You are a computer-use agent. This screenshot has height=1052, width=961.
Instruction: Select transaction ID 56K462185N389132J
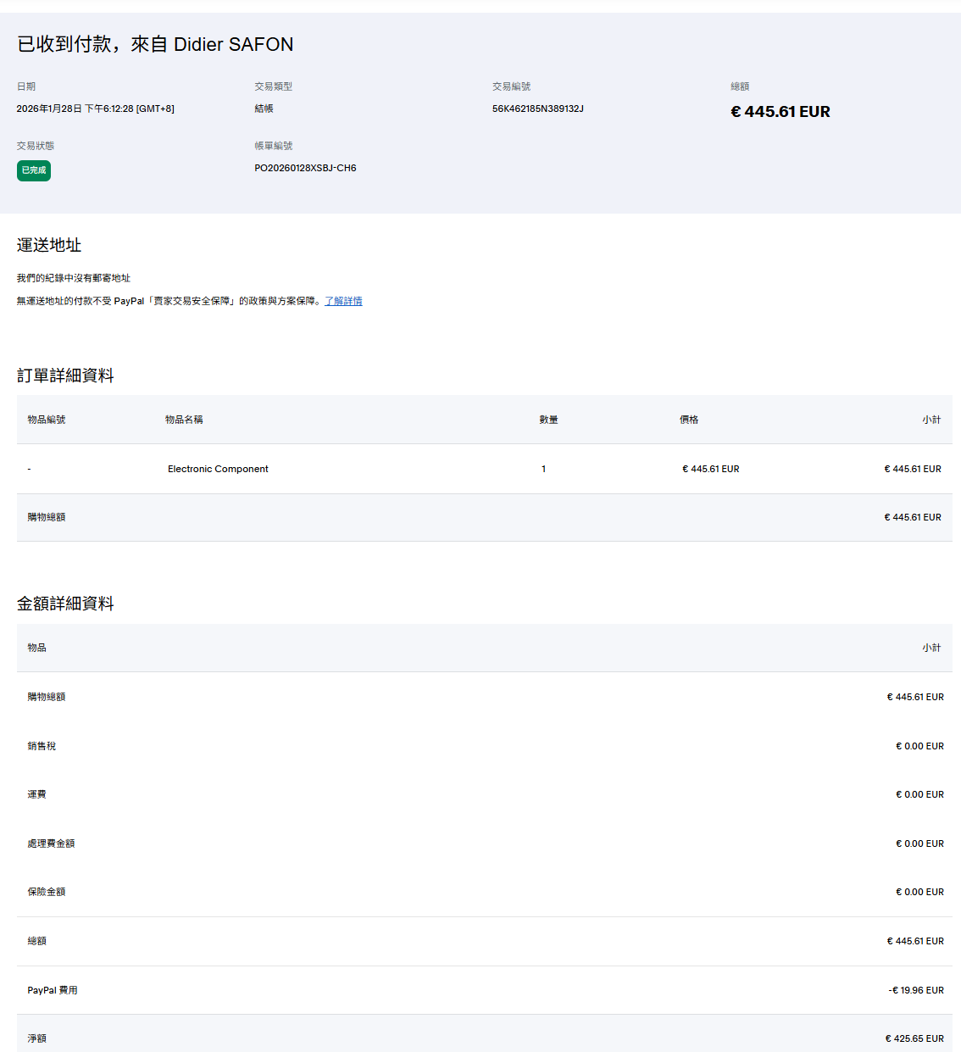[537, 109]
